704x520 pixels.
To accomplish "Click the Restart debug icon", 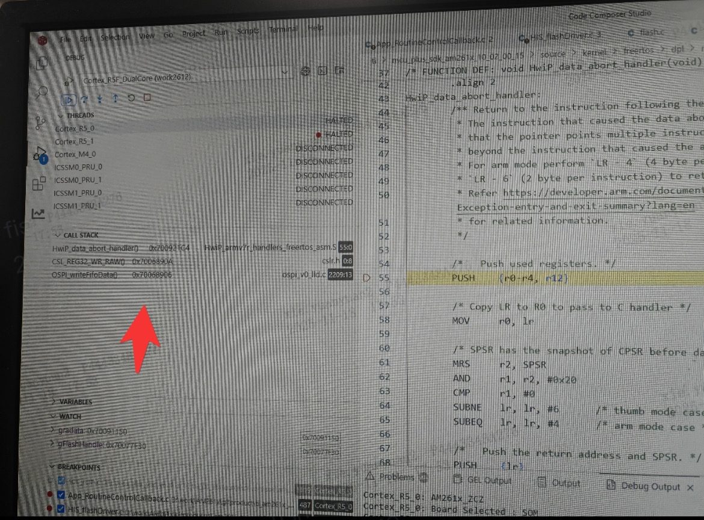I will tap(131, 98).
